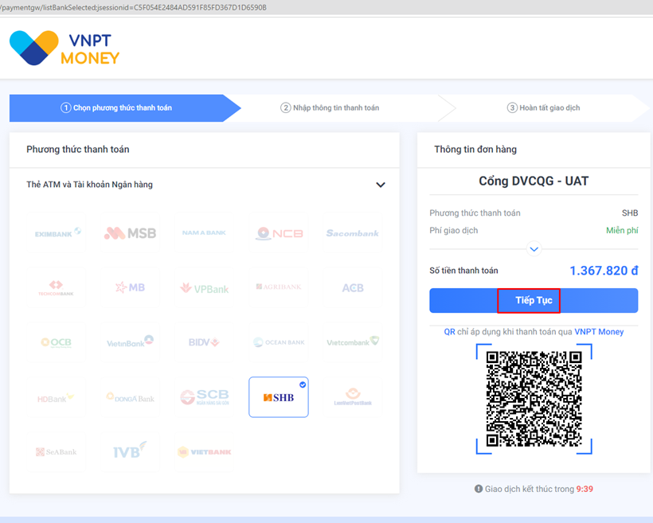
Task: Expand order details chevron under transaction fee
Action: click(x=534, y=249)
